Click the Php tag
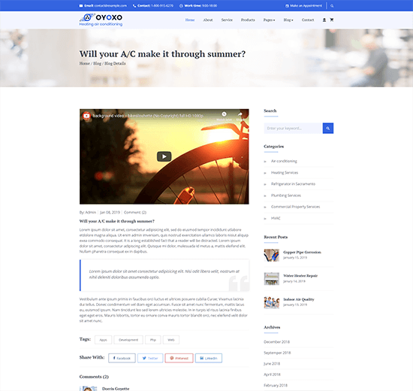The height and width of the screenshot is (391, 413). [x=153, y=340]
